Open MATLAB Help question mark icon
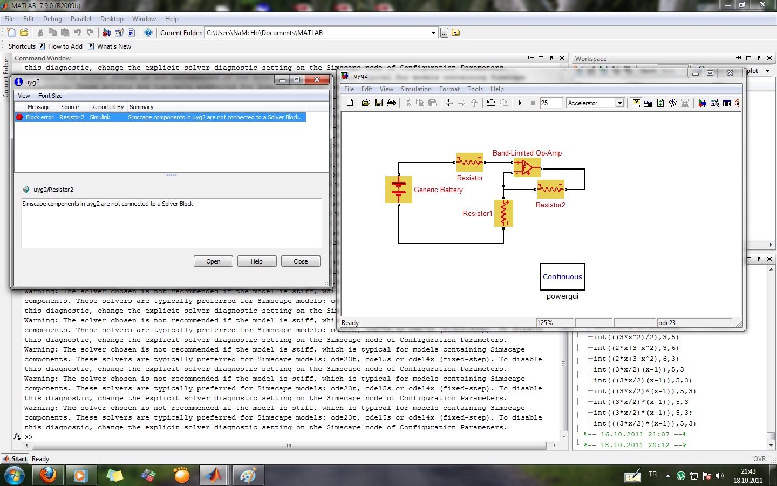 coord(148,32)
